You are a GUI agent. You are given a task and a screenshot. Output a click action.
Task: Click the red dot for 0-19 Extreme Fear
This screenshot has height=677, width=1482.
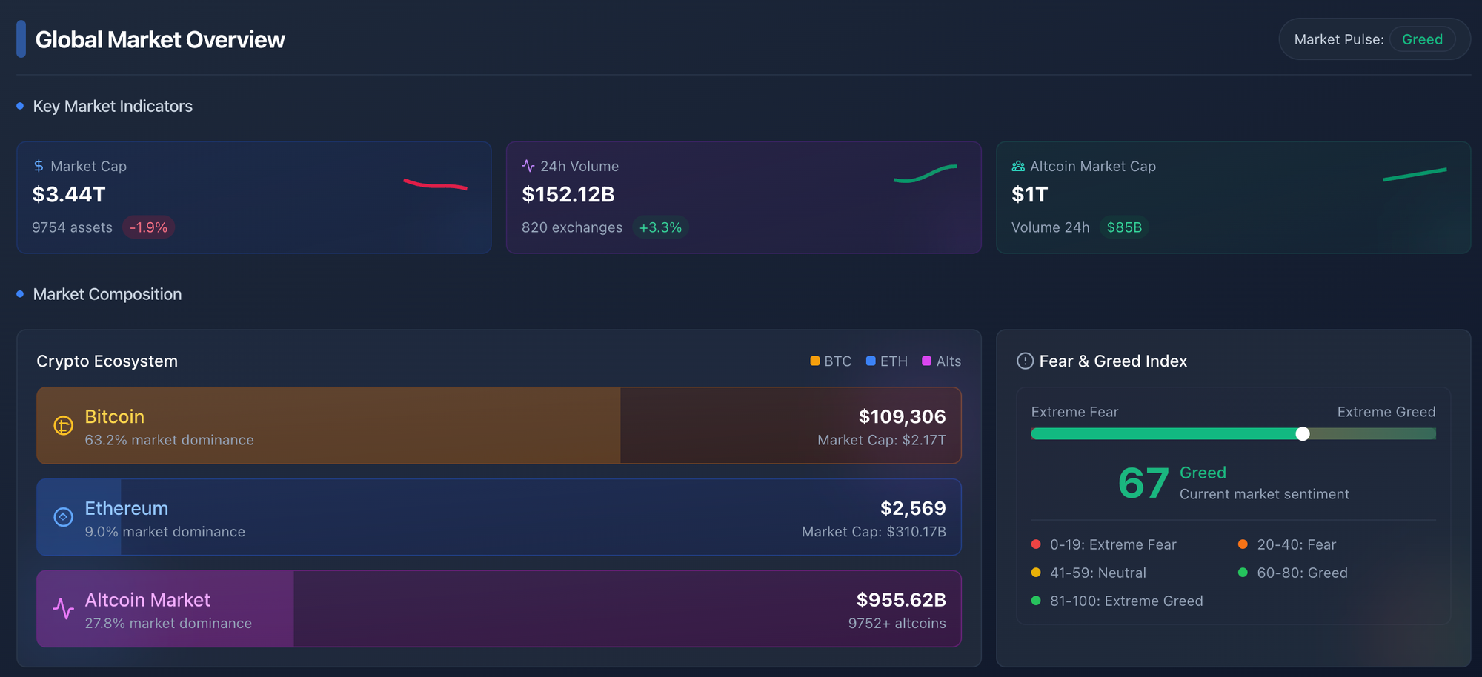tap(1036, 544)
